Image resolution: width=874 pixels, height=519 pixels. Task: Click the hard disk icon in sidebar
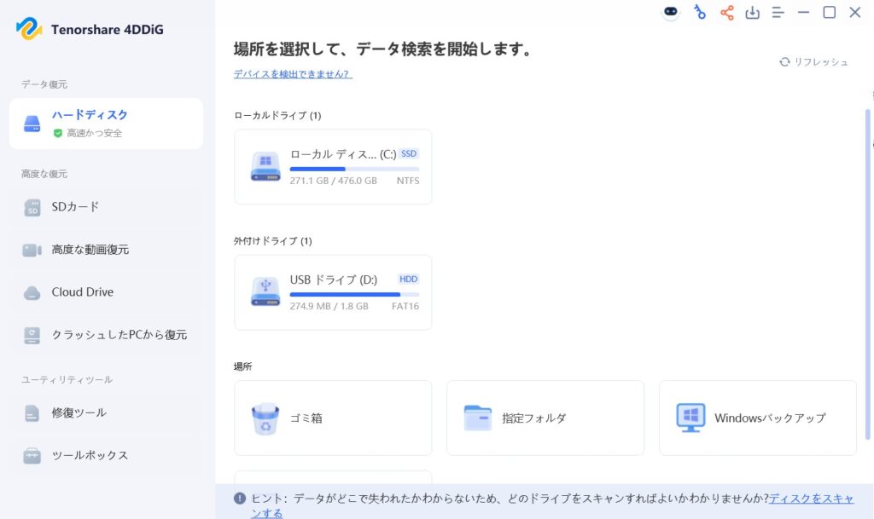pyautogui.click(x=32, y=124)
